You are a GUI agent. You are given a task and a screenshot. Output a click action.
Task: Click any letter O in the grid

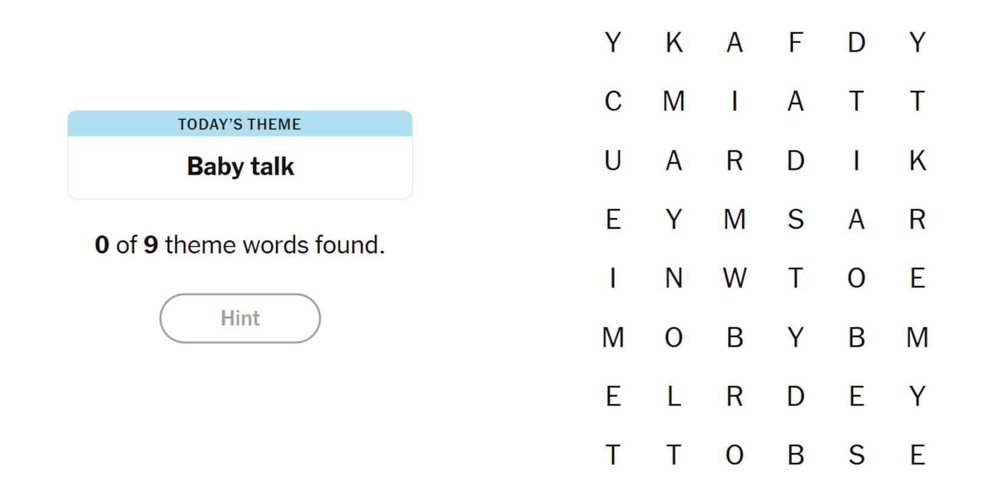click(857, 279)
